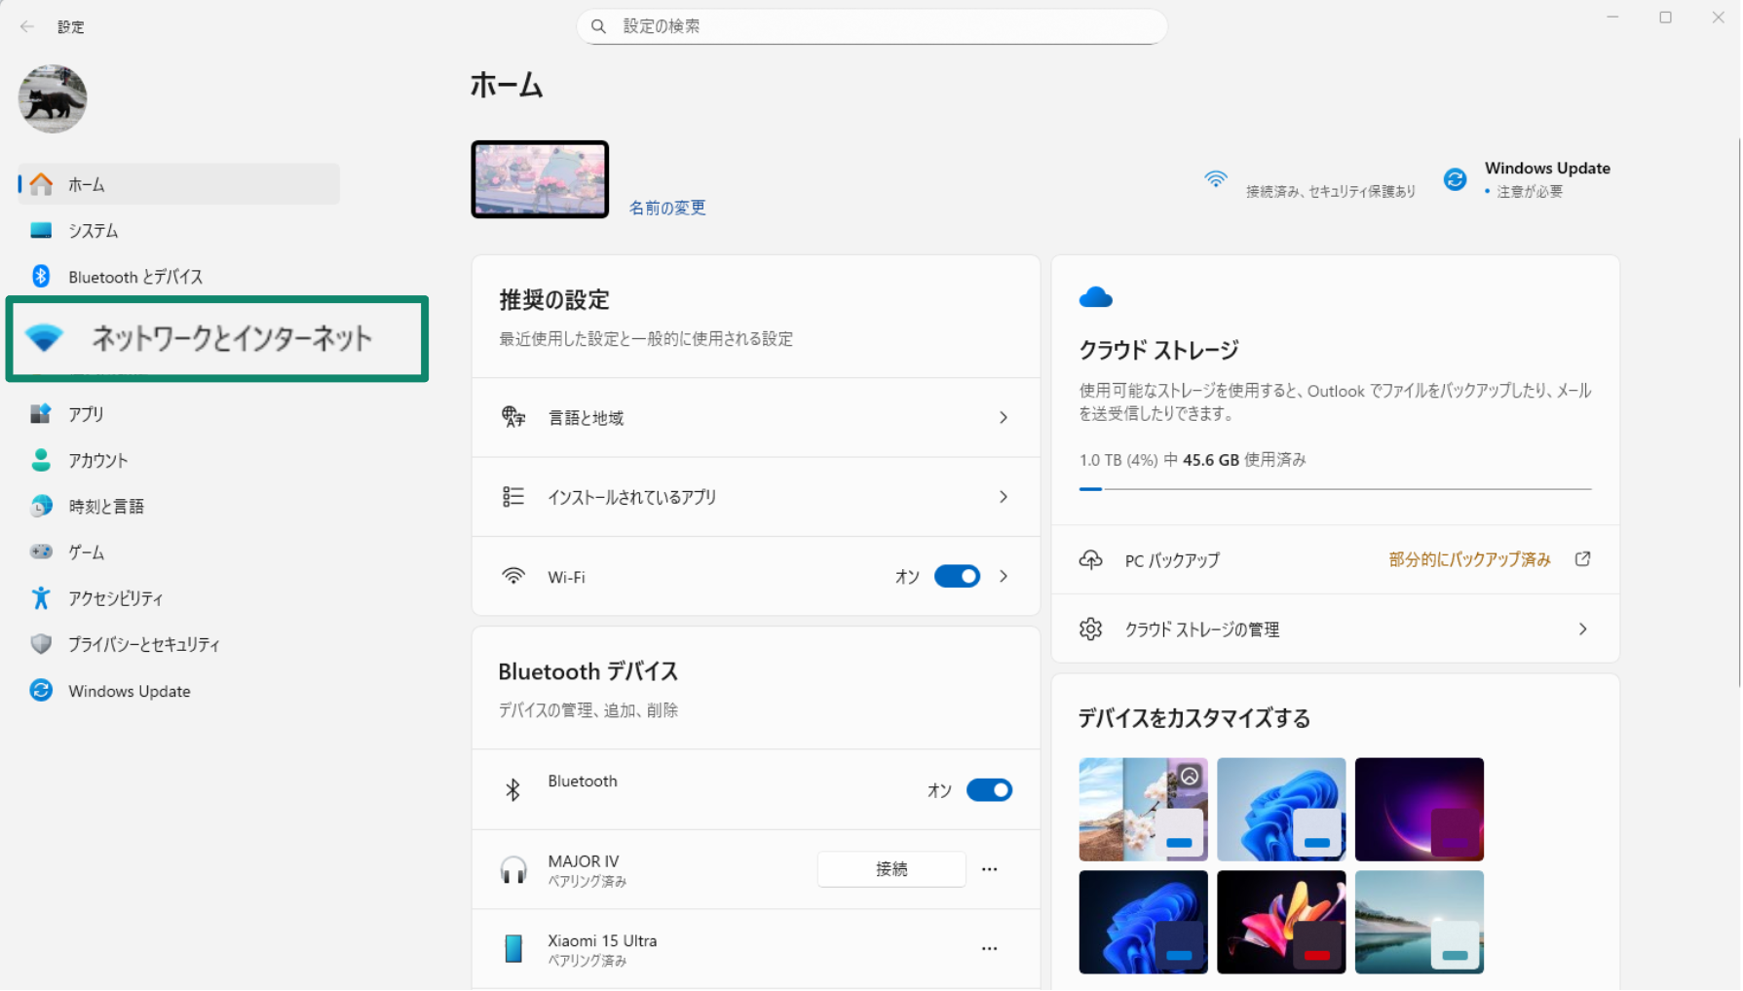
Task: Expand the インストールされているアプリ row
Action: (1003, 497)
